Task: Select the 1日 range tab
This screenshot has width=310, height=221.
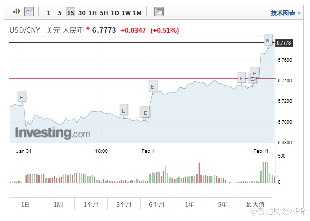Action: point(25,204)
